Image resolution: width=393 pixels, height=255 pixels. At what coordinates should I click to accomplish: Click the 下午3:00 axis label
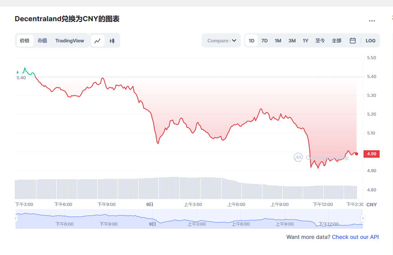click(x=24, y=204)
